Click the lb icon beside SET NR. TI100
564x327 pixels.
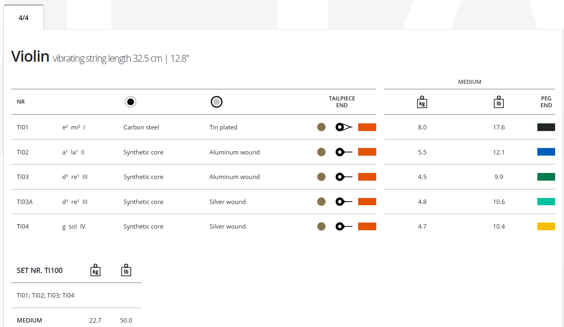tap(126, 270)
